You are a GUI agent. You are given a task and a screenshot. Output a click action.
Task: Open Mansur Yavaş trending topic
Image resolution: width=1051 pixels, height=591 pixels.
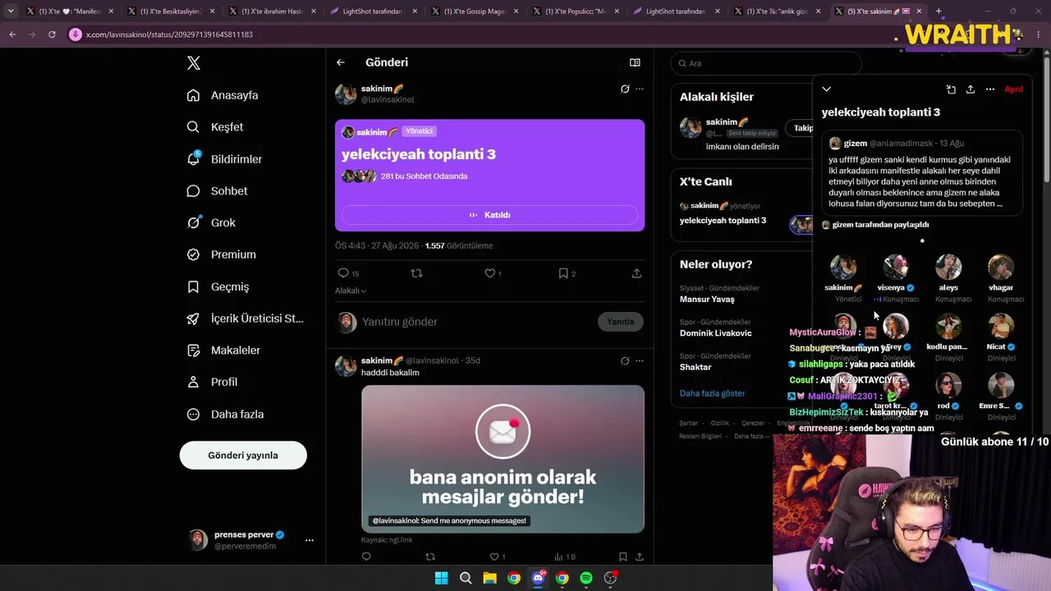click(707, 299)
